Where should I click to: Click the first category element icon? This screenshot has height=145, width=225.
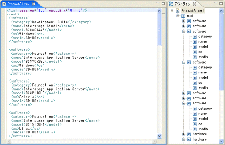195,37
